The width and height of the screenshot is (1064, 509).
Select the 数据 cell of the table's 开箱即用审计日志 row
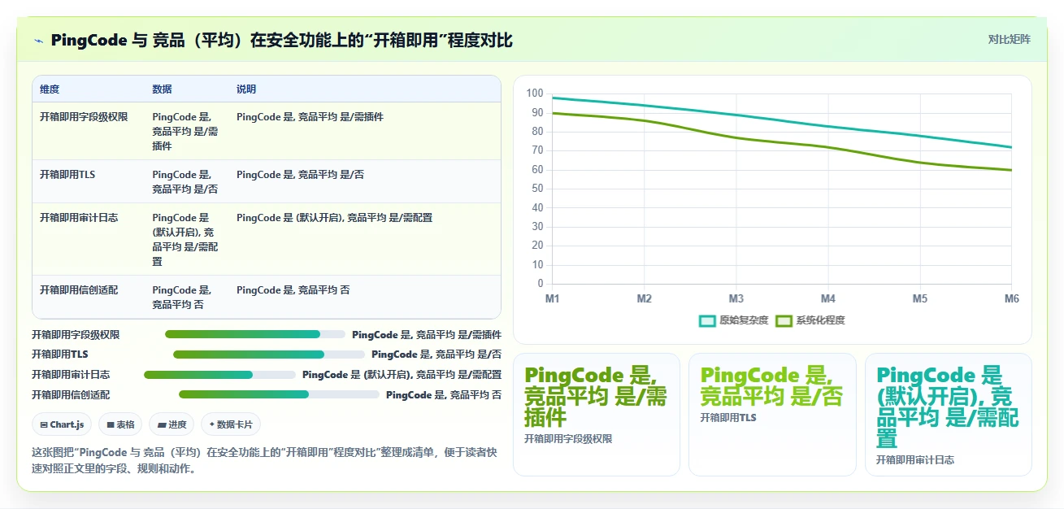pyautogui.click(x=185, y=240)
